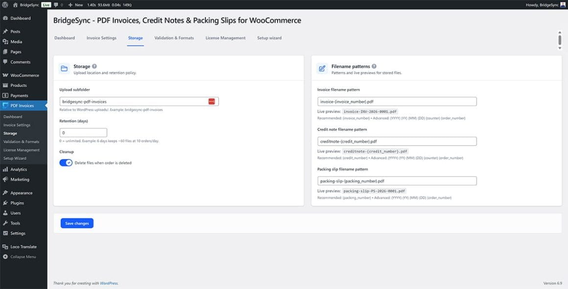Viewport: 568px width, 289px height.
Task: Click the edit pencil icon in Filename patterns card
Action: tap(322, 69)
